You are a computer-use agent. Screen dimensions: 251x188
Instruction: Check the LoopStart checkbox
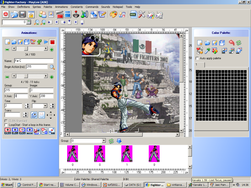tap(6, 125)
